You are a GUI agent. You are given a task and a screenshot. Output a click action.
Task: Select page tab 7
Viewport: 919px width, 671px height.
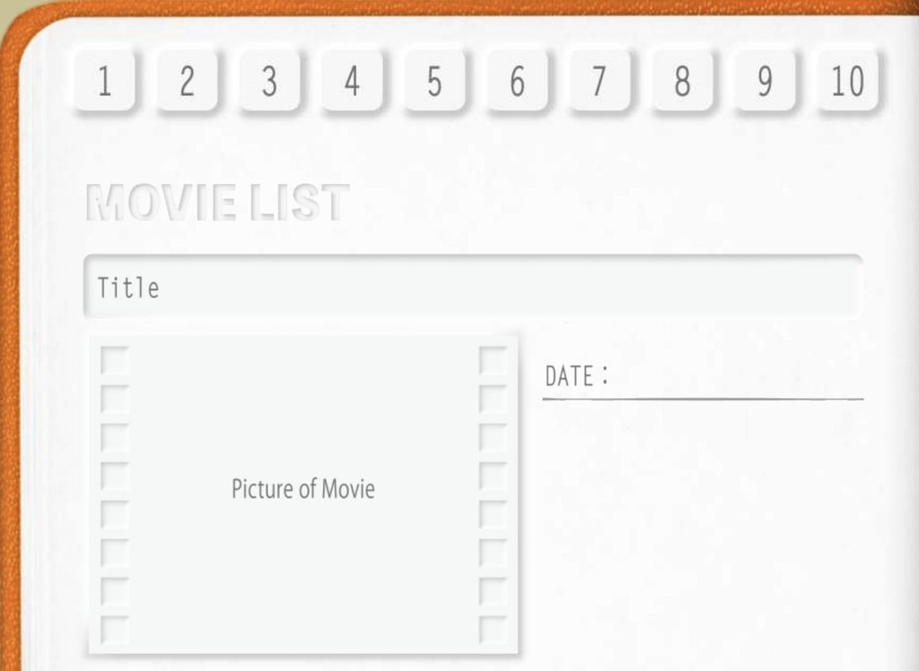point(599,80)
